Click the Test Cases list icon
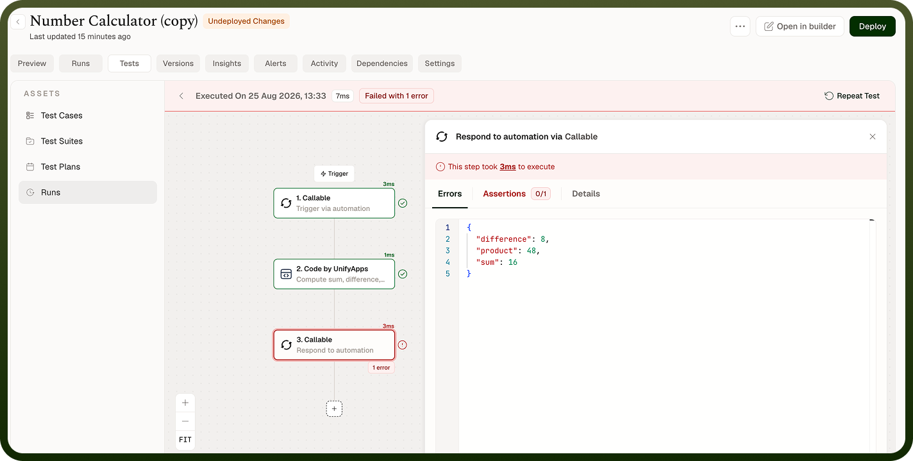Image resolution: width=913 pixels, height=461 pixels. 30,115
